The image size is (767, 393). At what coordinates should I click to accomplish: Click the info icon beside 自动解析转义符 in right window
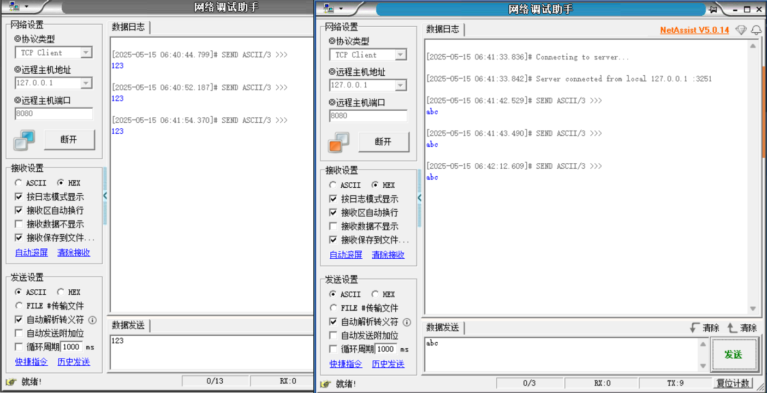407,322
